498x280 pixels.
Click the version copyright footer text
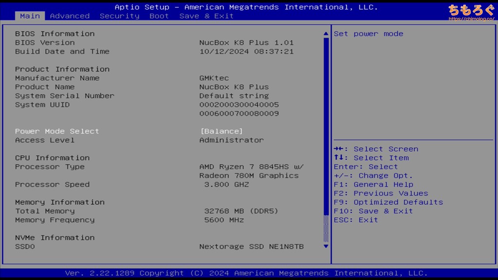[247, 273]
